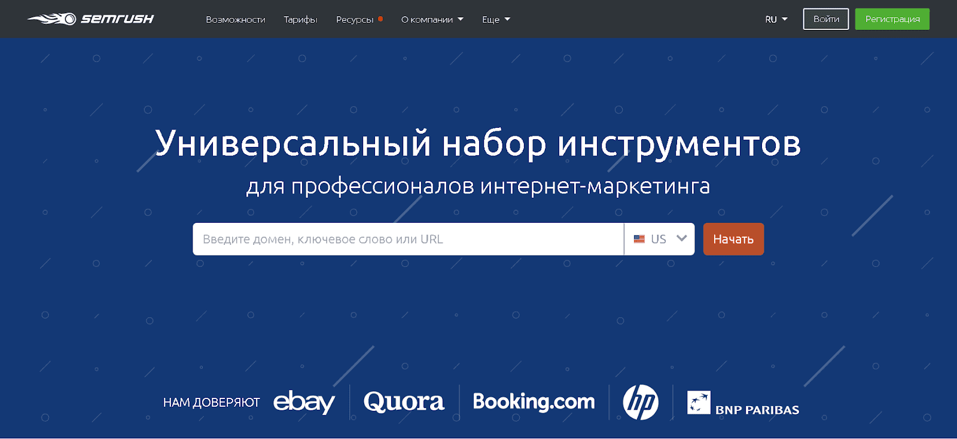The image size is (957, 439).
Task: Click the green Регистрация button
Action: (x=892, y=19)
